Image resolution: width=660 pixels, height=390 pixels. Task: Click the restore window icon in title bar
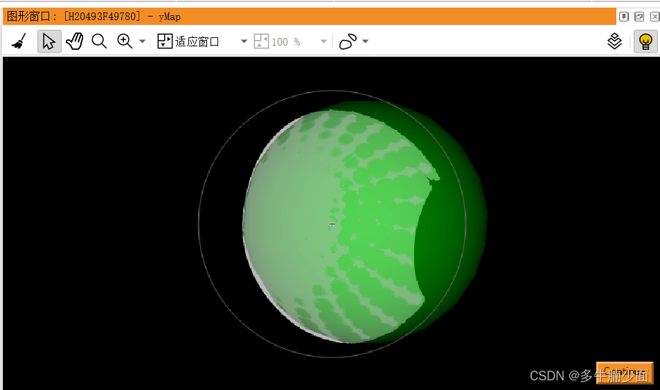point(639,17)
